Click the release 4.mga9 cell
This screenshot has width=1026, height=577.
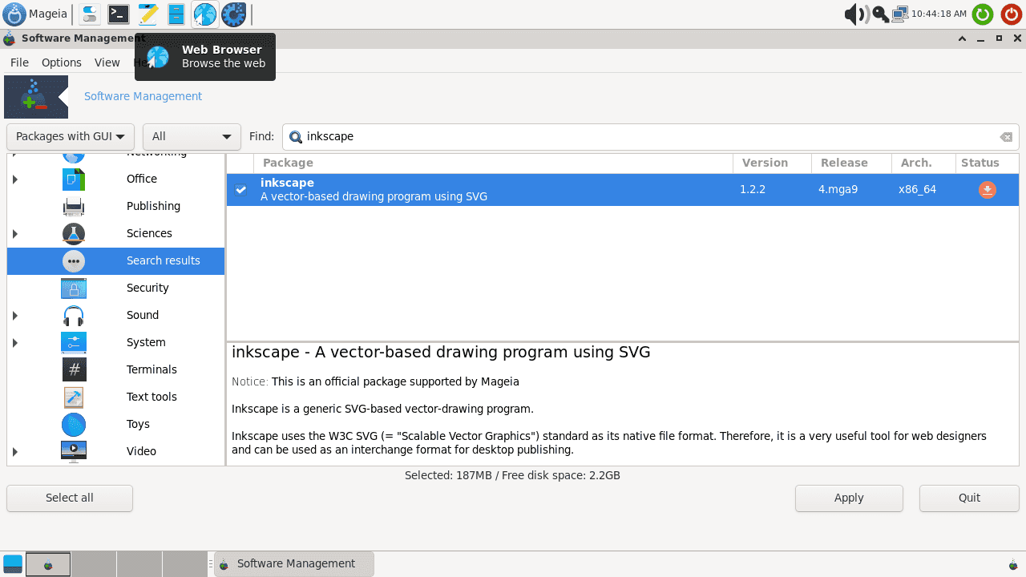[x=838, y=190]
